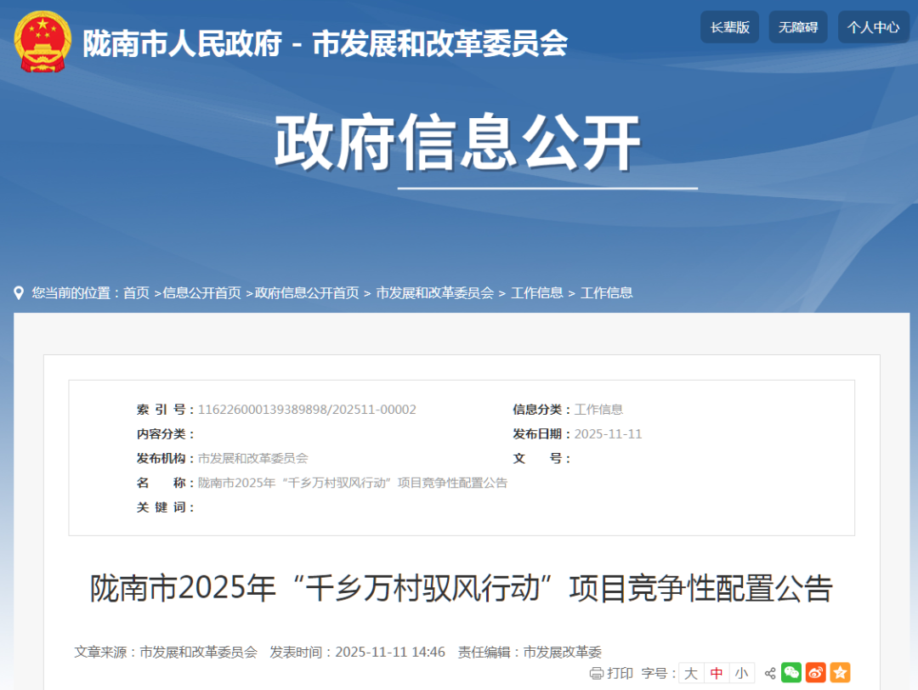Go to 首页 in breadcrumb
Screen dimensions: 918x690
[136, 293]
